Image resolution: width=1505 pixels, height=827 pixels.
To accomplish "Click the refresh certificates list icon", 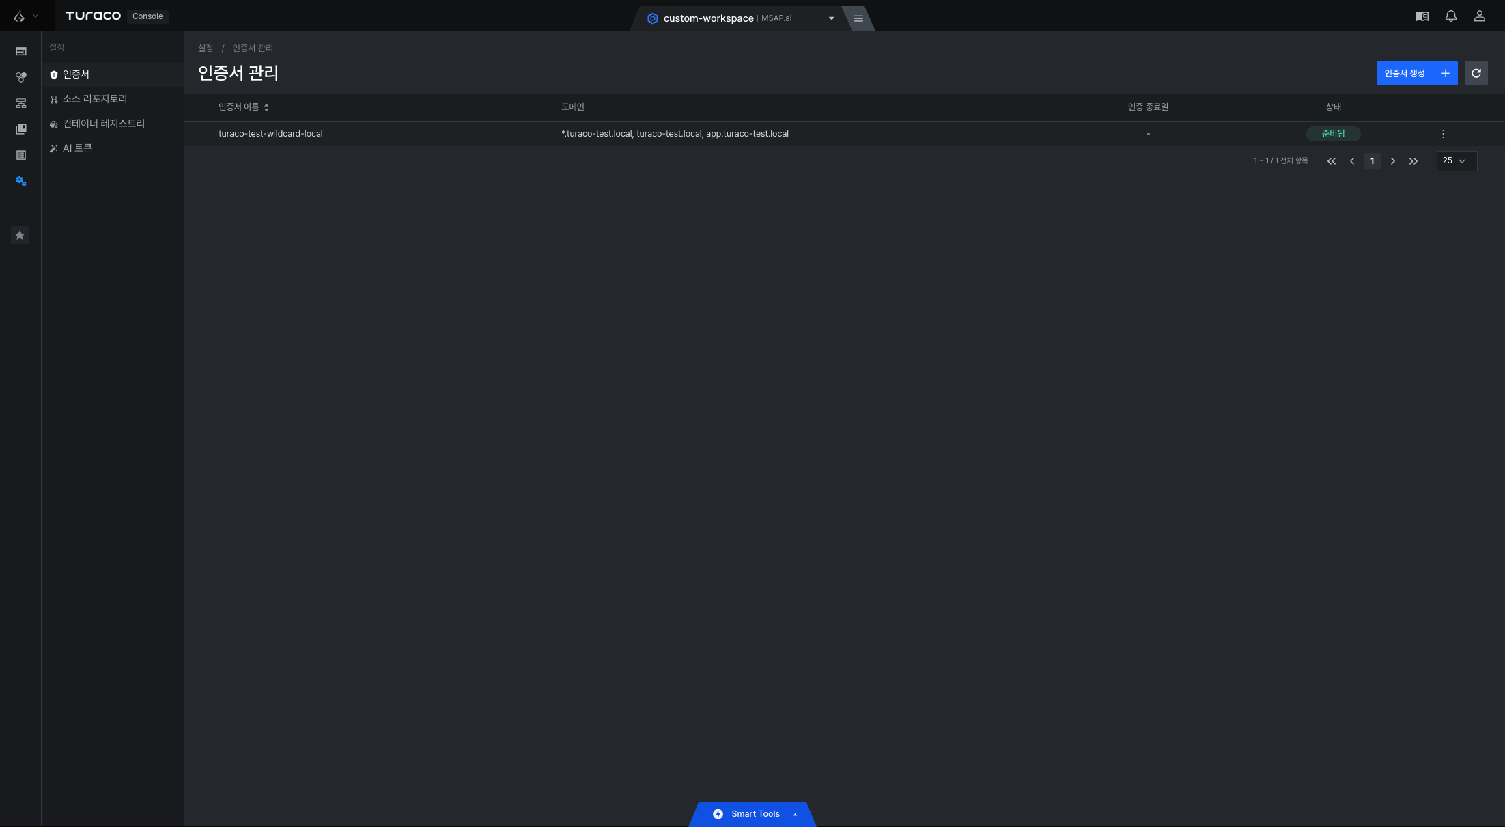I will 1476,73.
